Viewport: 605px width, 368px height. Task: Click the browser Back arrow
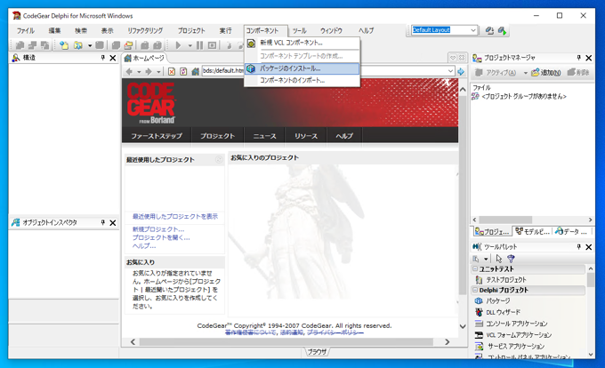point(129,71)
